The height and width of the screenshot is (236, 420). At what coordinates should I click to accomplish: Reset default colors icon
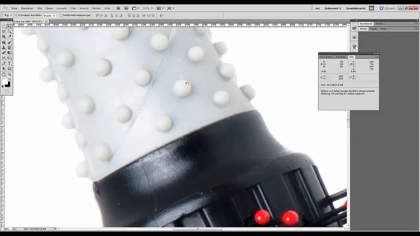3,86
